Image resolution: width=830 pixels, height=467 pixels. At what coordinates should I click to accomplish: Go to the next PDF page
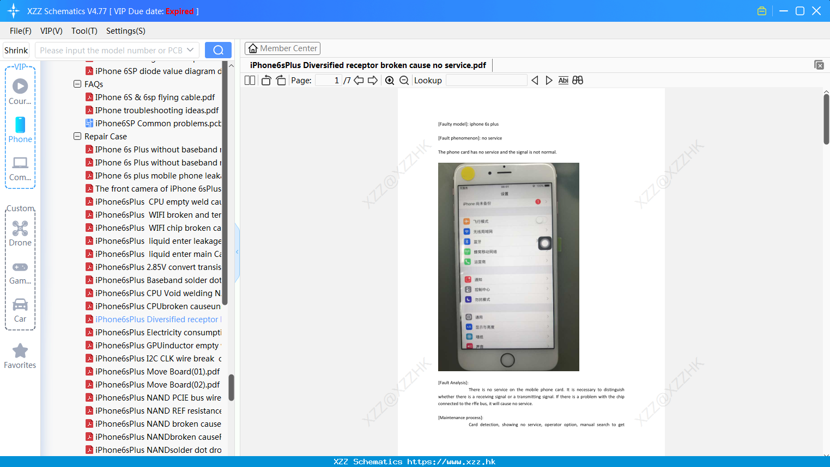click(x=373, y=81)
